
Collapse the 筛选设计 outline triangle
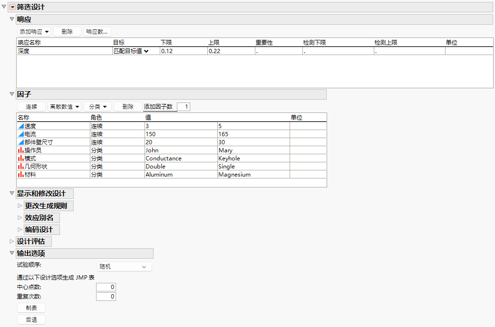click(4, 7)
